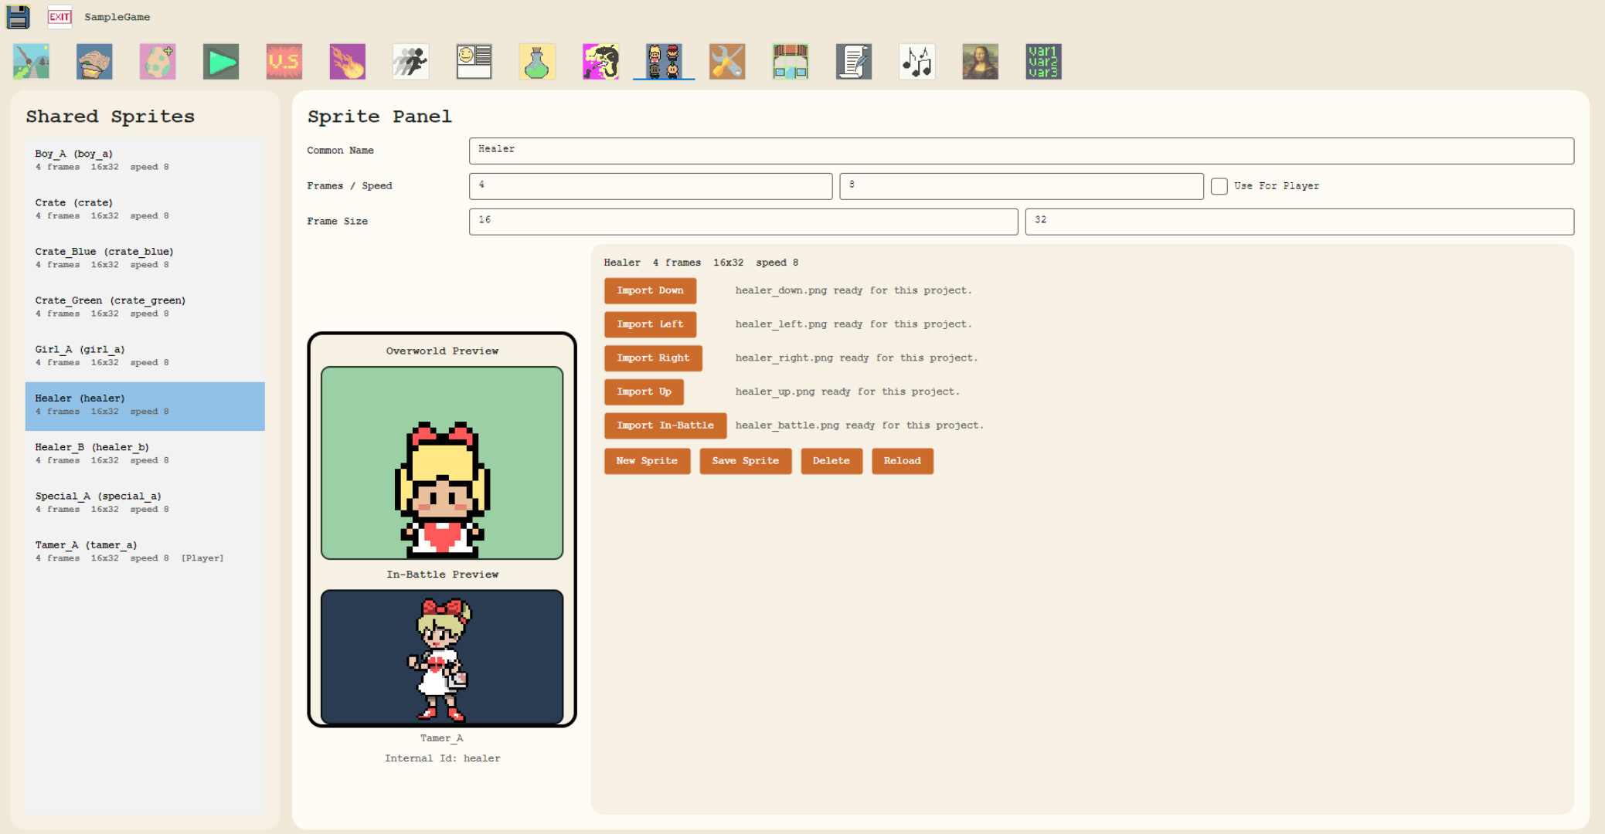The width and height of the screenshot is (1605, 834).
Task: Select Crate_Green (crate_green) sprite entry
Action: pyautogui.click(x=145, y=308)
